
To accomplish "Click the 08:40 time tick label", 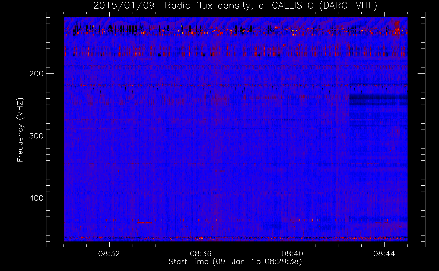I will [292, 254].
